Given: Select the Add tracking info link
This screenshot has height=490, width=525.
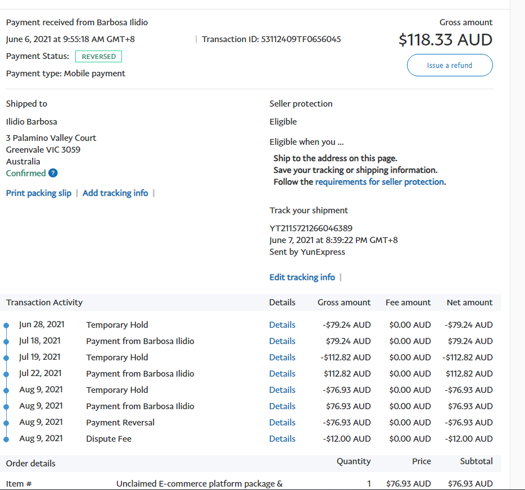Looking at the screenshot, I should click(x=115, y=193).
